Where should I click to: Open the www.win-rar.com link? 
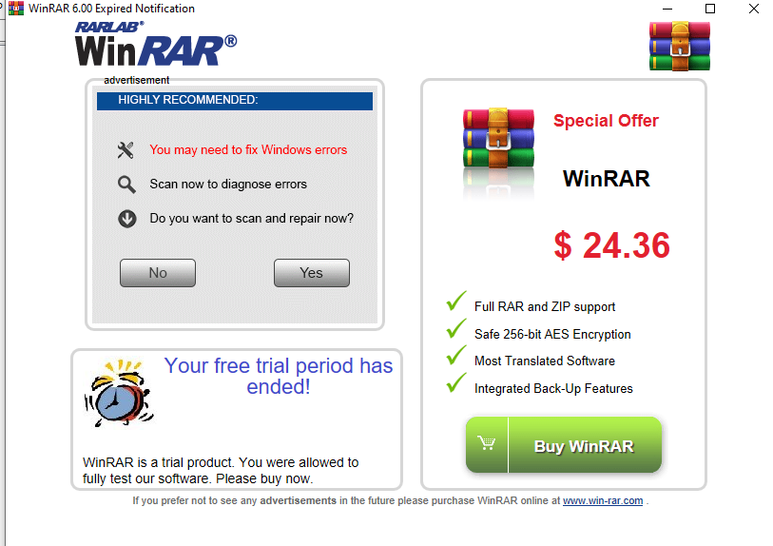[x=603, y=500]
